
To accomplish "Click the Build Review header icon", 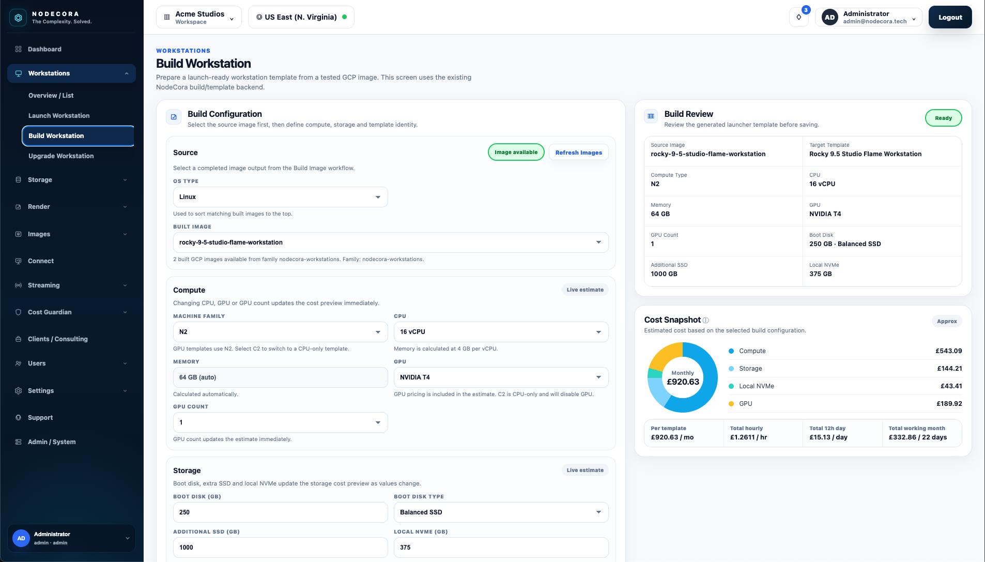I will click(x=651, y=116).
